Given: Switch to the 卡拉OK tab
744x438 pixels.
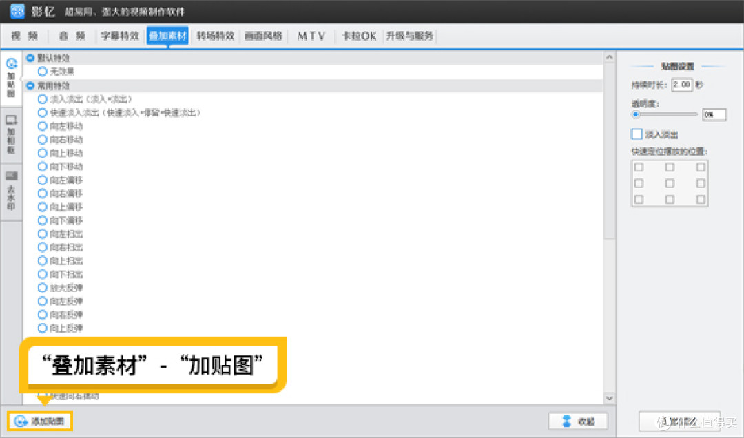Looking at the screenshot, I should pyautogui.click(x=359, y=36).
